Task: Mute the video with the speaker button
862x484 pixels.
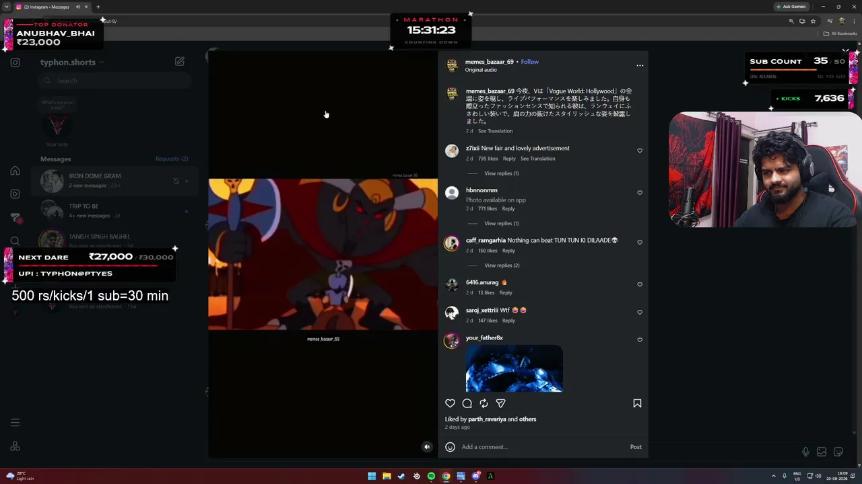Action: tap(426, 447)
